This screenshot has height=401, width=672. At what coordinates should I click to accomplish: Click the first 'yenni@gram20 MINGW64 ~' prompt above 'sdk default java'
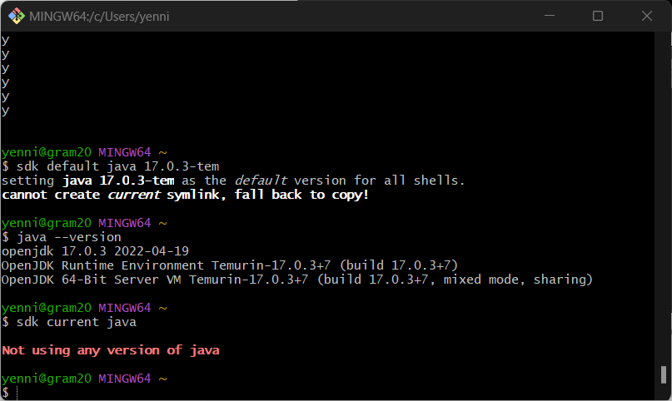pyautogui.click(x=84, y=152)
